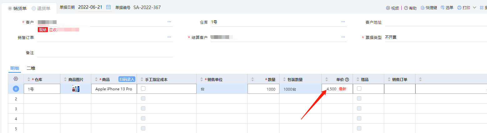
Task: Switch to the 明细 tab
Action: (x=14, y=68)
